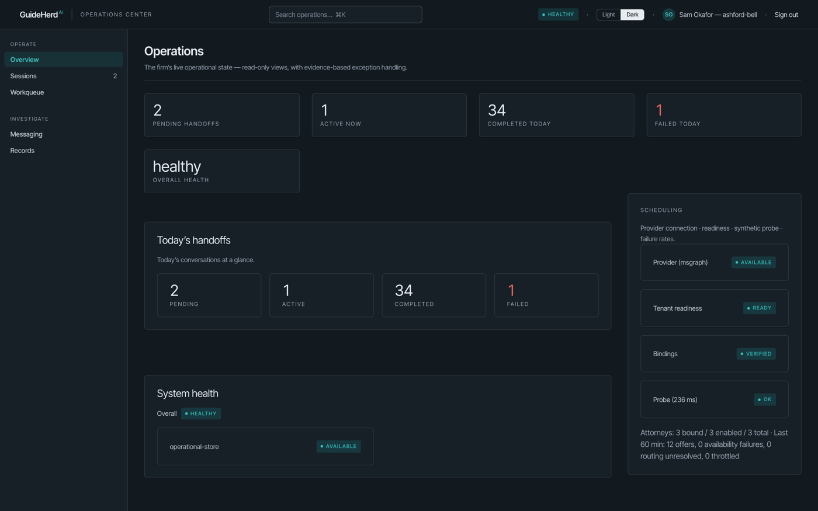
Task: Click the READY status badge
Action: (760, 308)
